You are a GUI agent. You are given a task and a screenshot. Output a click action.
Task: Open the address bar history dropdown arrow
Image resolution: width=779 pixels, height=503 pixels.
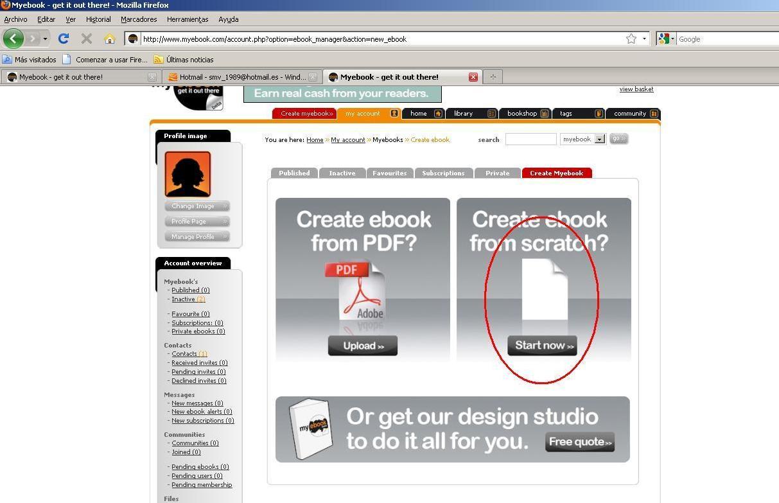644,39
